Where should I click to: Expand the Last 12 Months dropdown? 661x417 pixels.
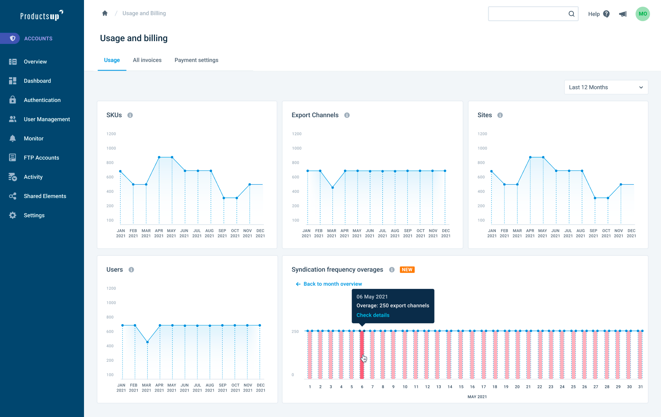(x=606, y=87)
